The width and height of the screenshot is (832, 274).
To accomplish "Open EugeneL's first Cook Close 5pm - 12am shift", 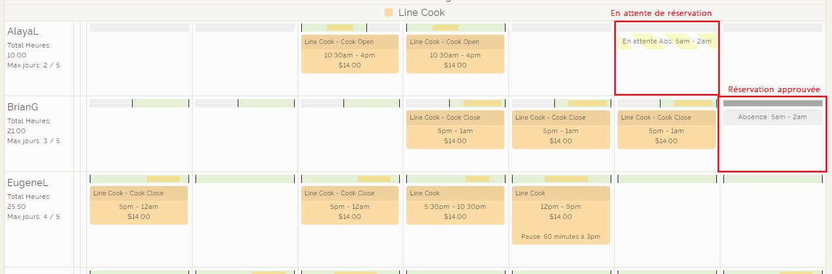I will click(x=139, y=205).
